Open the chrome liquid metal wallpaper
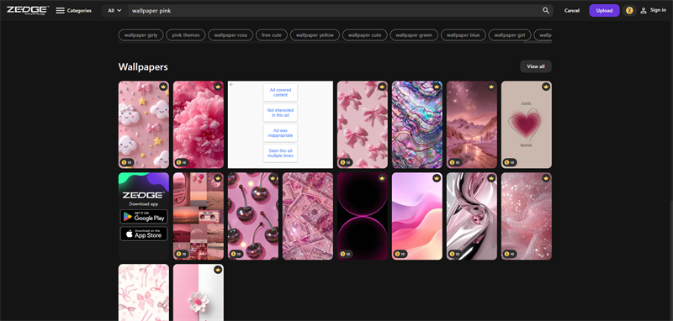 [x=472, y=216]
